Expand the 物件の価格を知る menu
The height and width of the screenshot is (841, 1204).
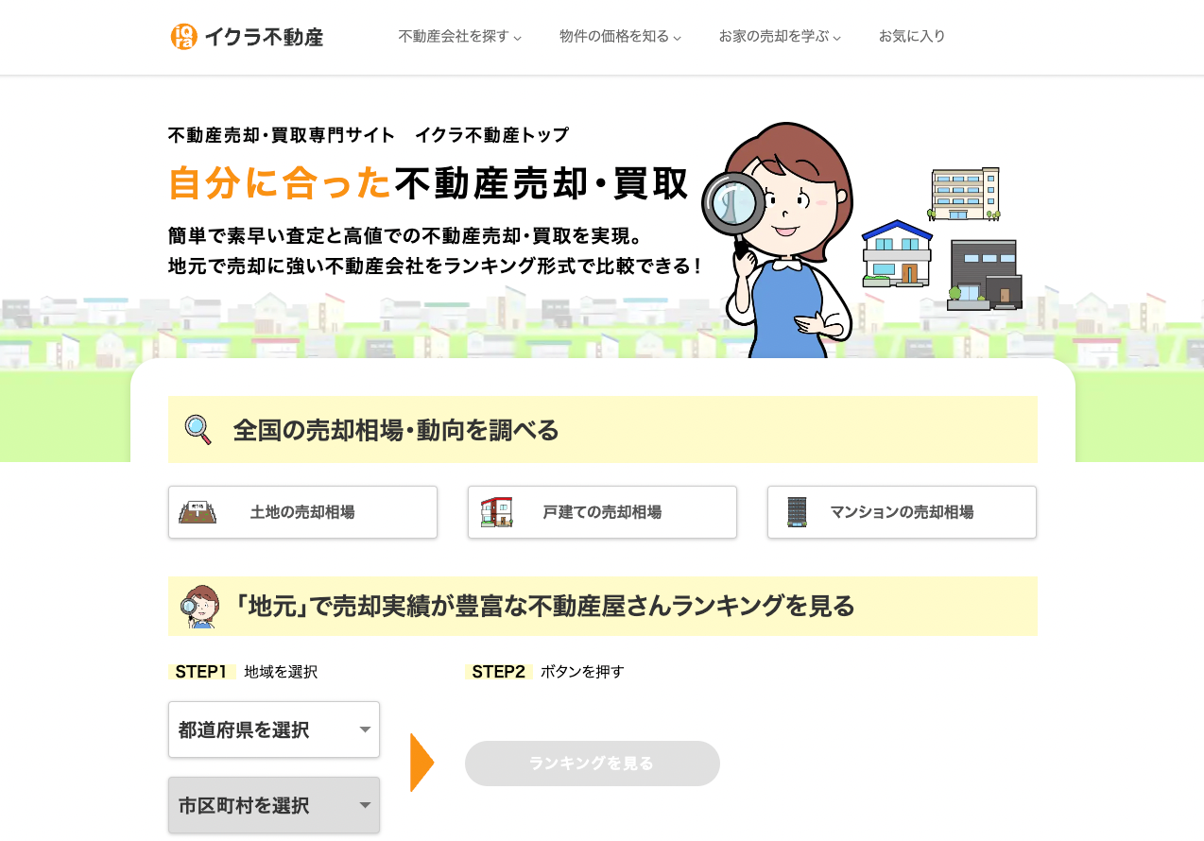620,37
